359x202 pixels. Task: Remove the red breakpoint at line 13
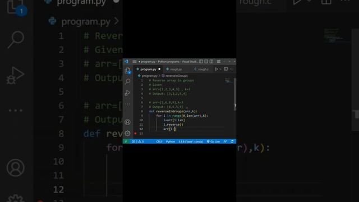click(135, 134)
